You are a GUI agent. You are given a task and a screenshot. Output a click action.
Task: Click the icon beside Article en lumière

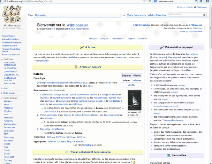pyautogui.click(x=76, y=67)
